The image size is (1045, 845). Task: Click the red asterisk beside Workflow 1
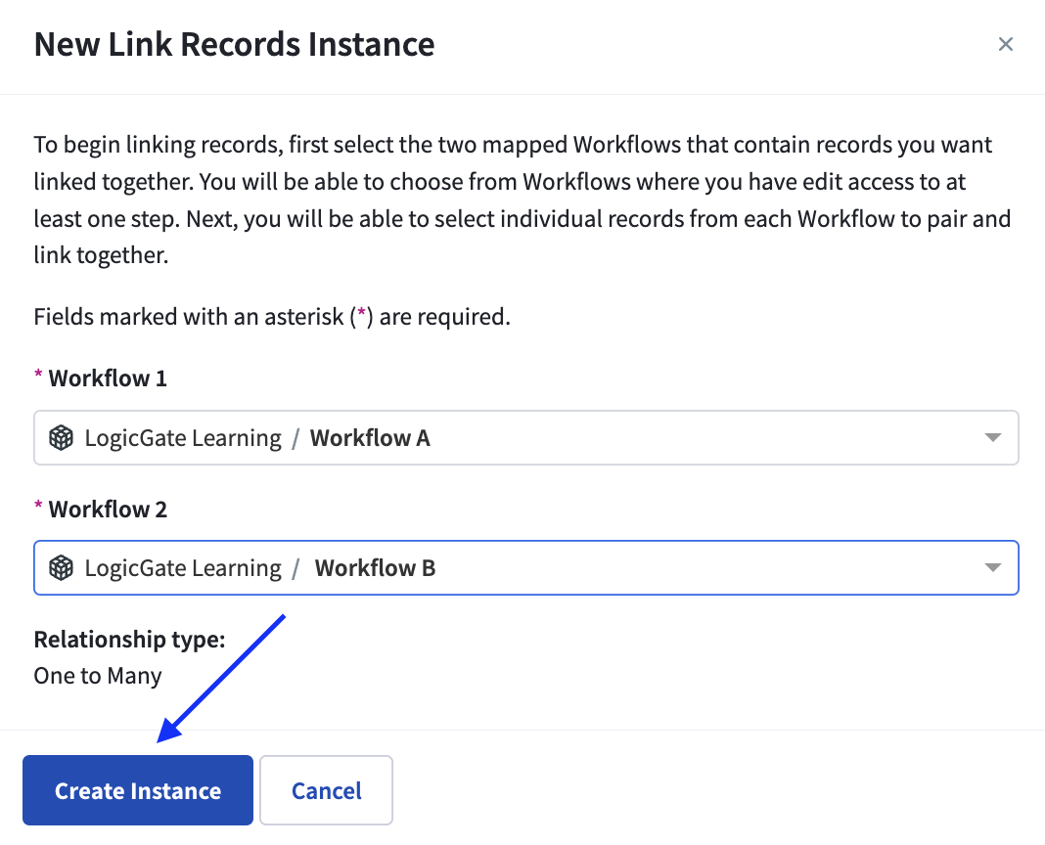(39, 375)
